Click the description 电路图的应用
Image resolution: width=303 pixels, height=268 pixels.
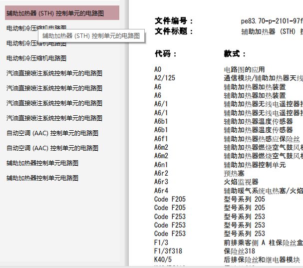click(244, 69)
